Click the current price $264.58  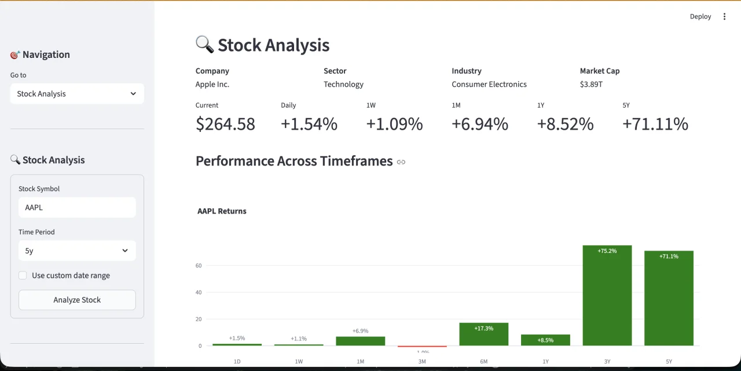pos(225,124)
